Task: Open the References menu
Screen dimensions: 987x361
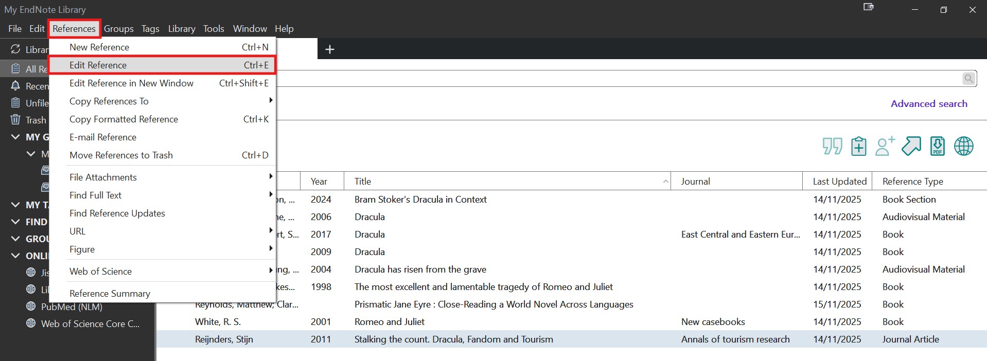Action: coord(74,28)
